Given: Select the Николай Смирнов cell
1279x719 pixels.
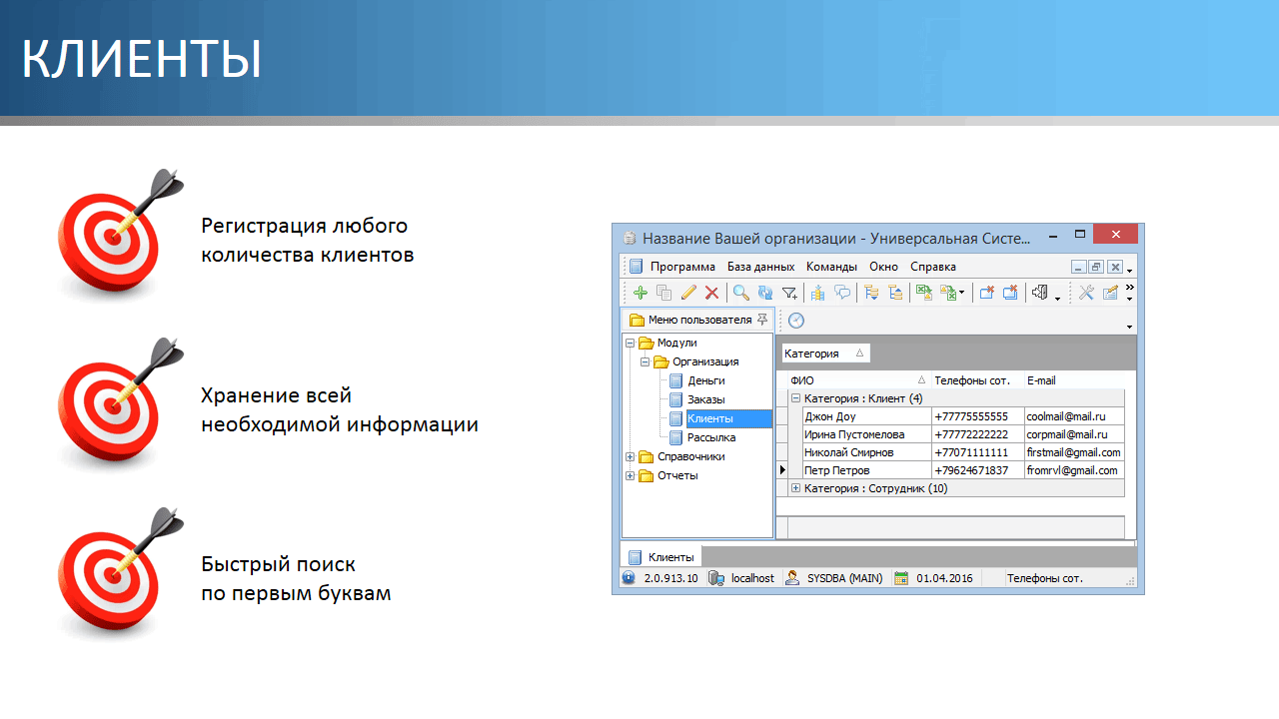Looking at the screenshot, I should point(866,452).
